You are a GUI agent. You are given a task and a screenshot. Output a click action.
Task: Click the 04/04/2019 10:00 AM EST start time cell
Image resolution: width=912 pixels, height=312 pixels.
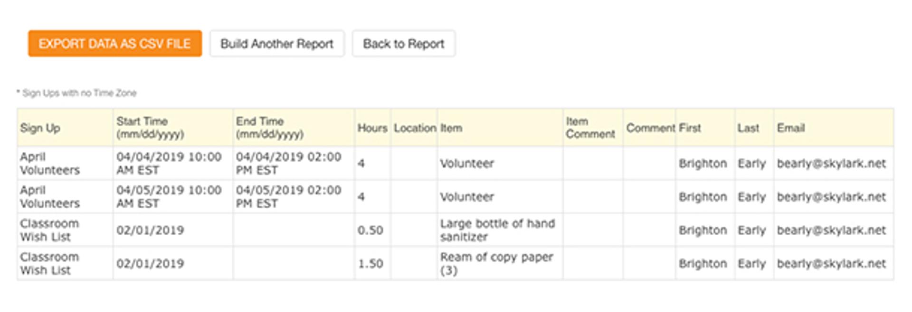(173, 163)
